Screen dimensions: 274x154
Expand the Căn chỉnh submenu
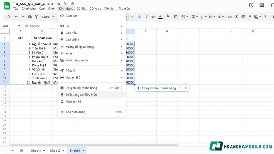[x=91, y=40]
